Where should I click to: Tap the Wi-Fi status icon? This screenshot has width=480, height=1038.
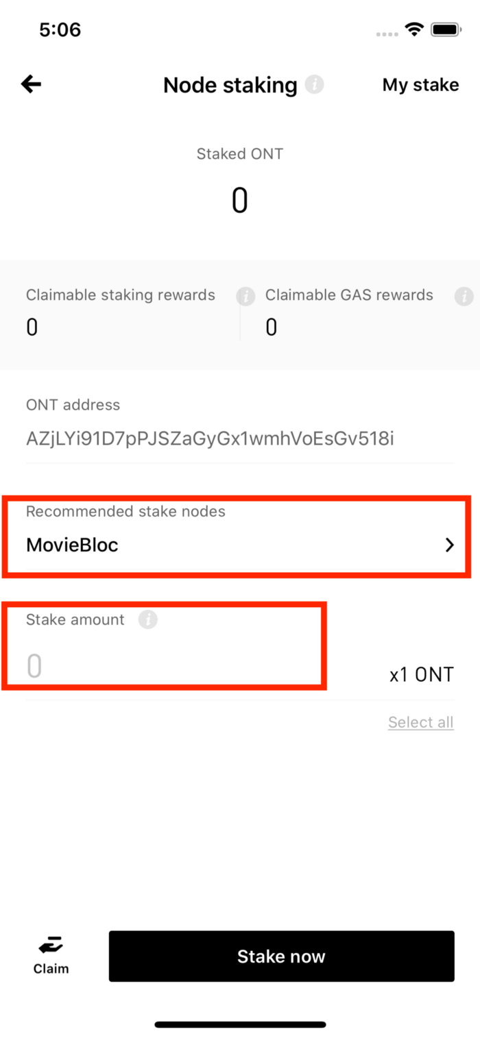(x=414, y=29)
